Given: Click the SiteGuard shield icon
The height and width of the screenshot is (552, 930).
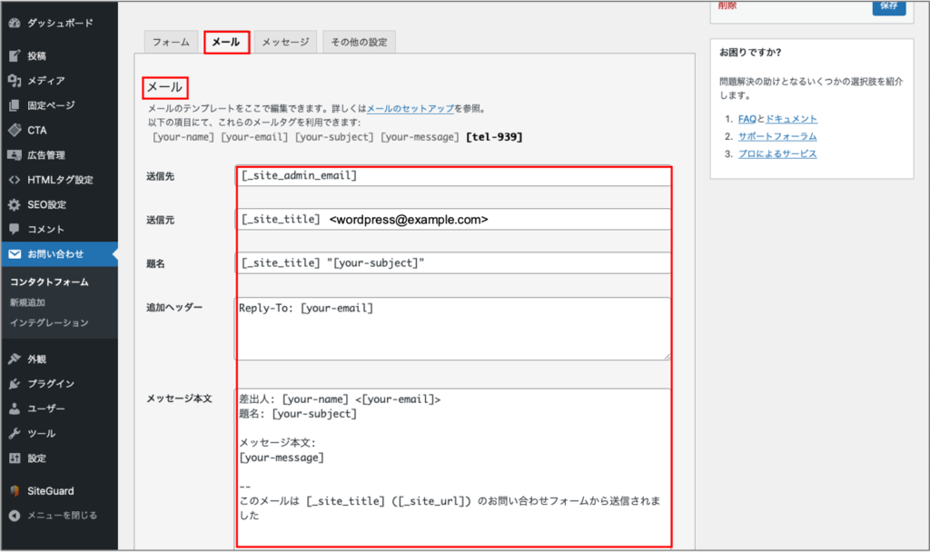Looking at the screenshot, I should (x=15, y=491).
